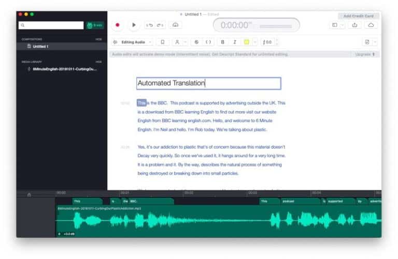Apply strikethrough to selected text
The height and width of the screenshot is (259, 398).
[196, 42]
